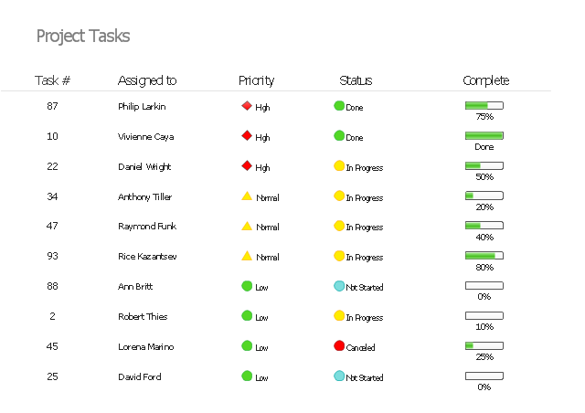The width and height of the screenshot is (585, 413).
Task: Click the Project Tasks title
Action: [x=83, y=37]
